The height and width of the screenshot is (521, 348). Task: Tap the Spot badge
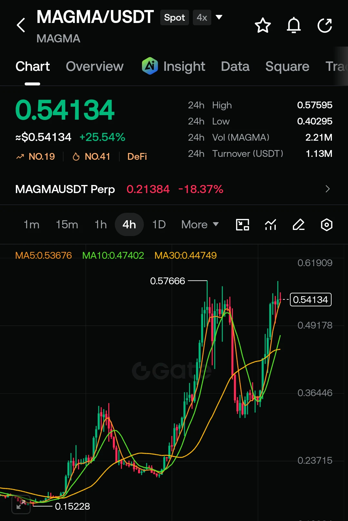pos(174,17)
